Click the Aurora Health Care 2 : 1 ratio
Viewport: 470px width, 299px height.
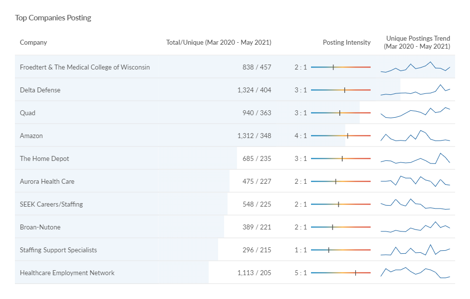tap(301, 181)
